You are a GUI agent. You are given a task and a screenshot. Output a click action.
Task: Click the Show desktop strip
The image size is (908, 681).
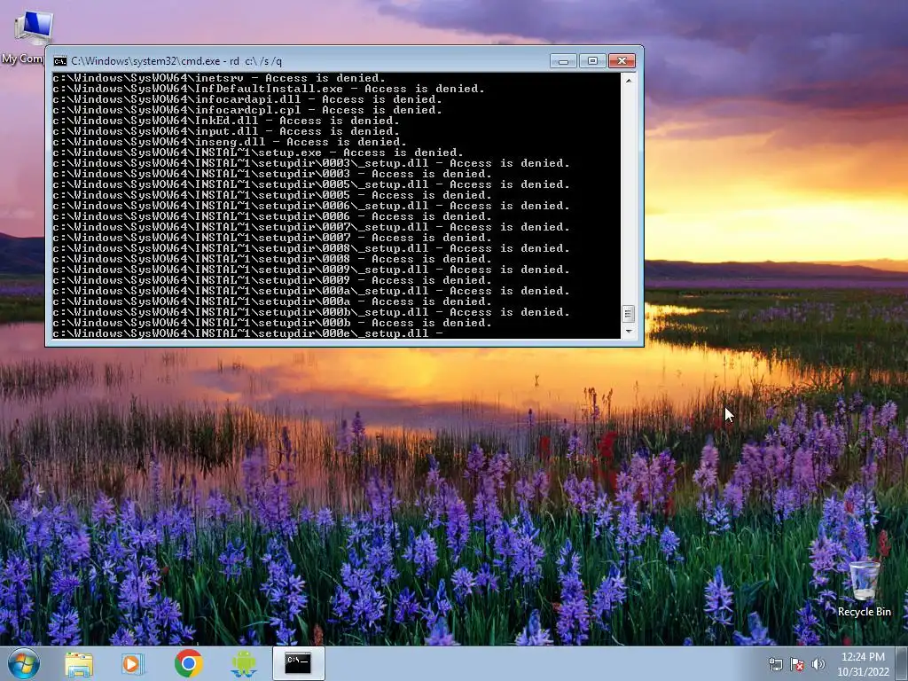pos(902,663)
